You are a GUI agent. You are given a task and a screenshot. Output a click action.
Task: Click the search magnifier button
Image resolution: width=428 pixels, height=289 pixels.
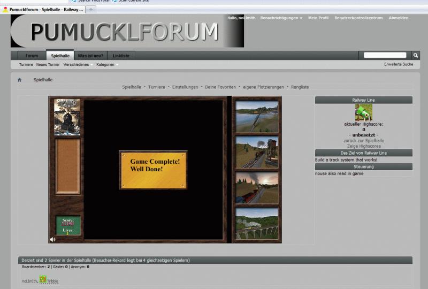[416, 56]
